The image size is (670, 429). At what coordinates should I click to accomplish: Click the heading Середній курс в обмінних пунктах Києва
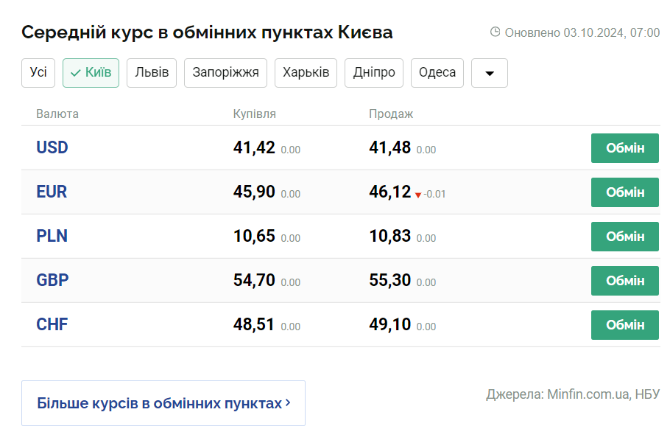(x=207, y=32)
